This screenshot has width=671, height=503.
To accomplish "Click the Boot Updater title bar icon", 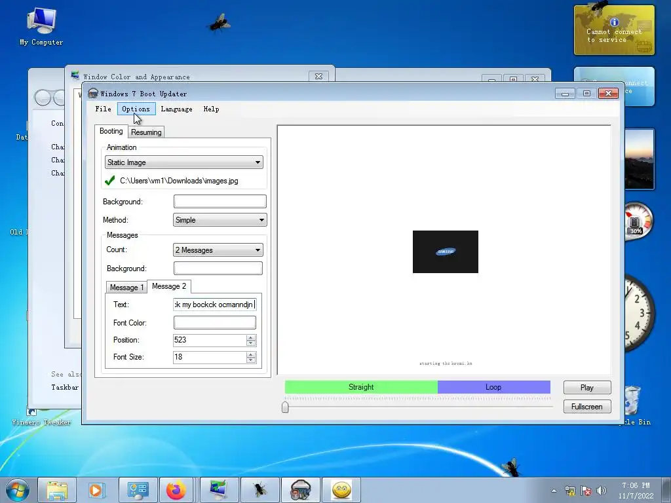I will [93, 93].
